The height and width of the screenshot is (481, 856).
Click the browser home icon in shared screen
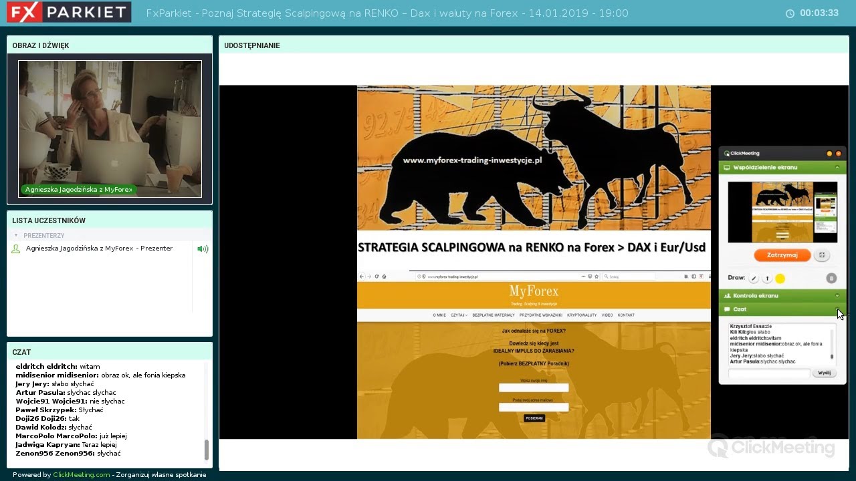[x=384, y=277]
